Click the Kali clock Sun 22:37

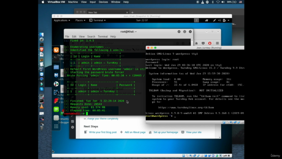click(142, 20)
